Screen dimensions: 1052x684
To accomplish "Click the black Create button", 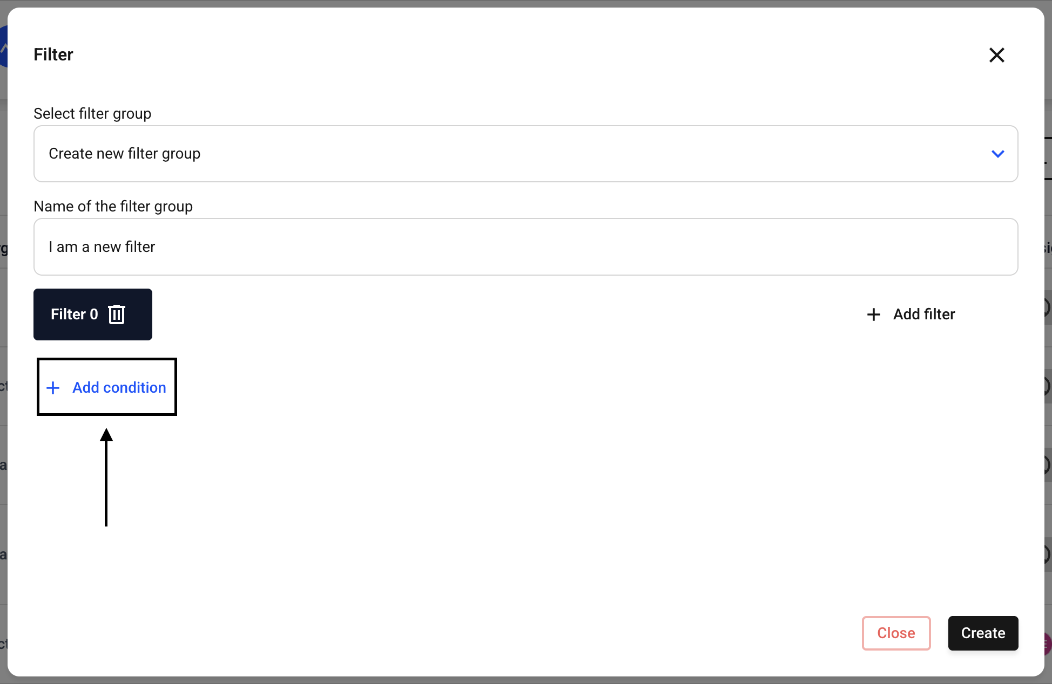I will click(x=983, y=633).
